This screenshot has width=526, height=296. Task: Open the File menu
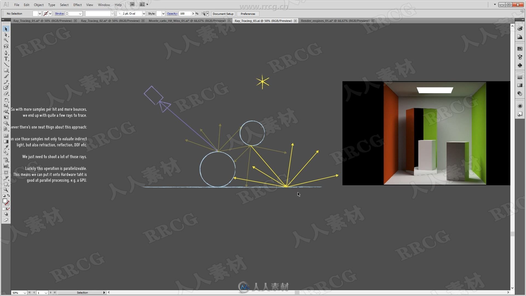tap(17, 5)
